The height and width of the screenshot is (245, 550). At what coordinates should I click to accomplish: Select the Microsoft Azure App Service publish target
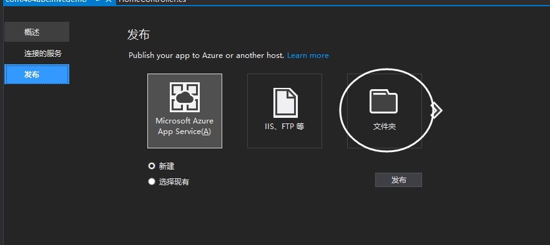pyautogui.click(x=185, y=111)
